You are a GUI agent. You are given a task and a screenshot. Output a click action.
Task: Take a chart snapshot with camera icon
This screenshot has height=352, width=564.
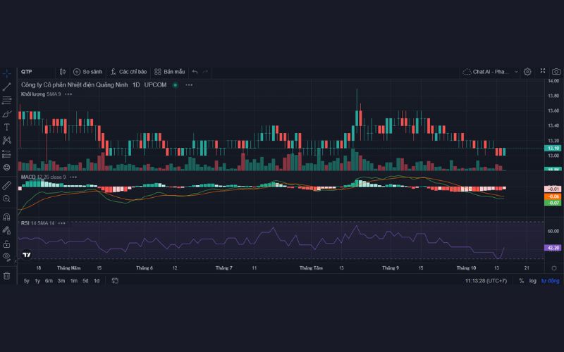point(556,72)
